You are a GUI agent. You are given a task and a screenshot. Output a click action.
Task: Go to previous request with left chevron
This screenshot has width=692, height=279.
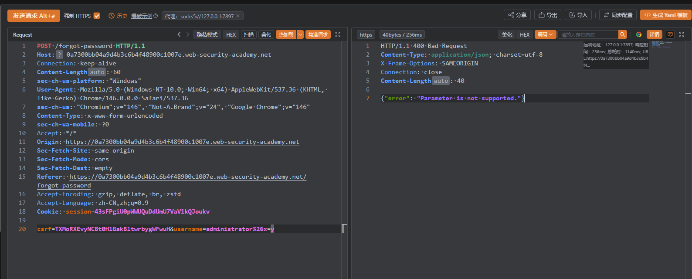tap(179, 34)
